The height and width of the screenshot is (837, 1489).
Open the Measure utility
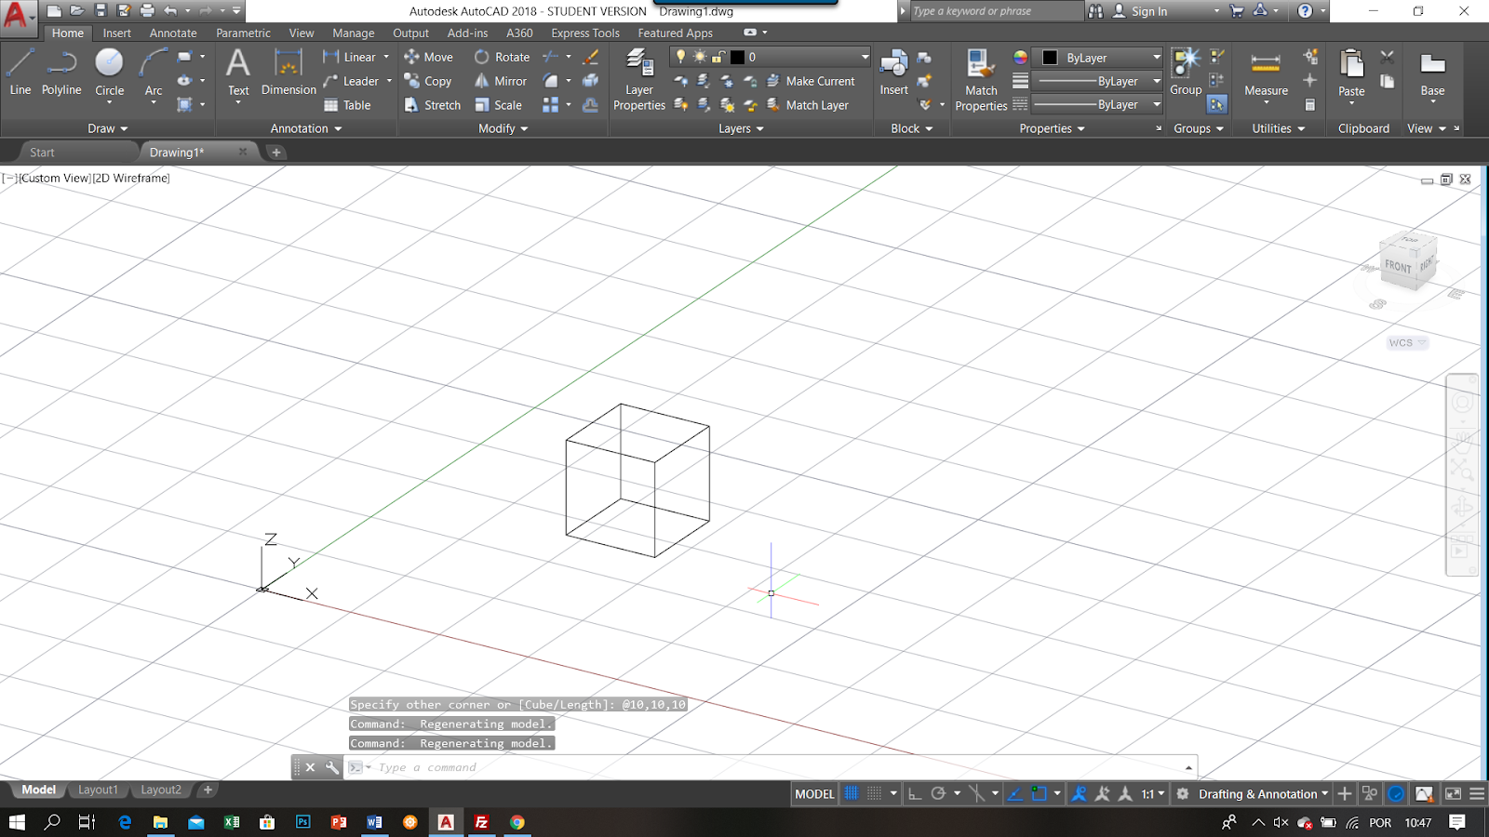[1266, 72]
